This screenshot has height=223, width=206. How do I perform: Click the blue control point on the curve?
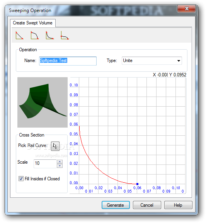coord(137,184)
